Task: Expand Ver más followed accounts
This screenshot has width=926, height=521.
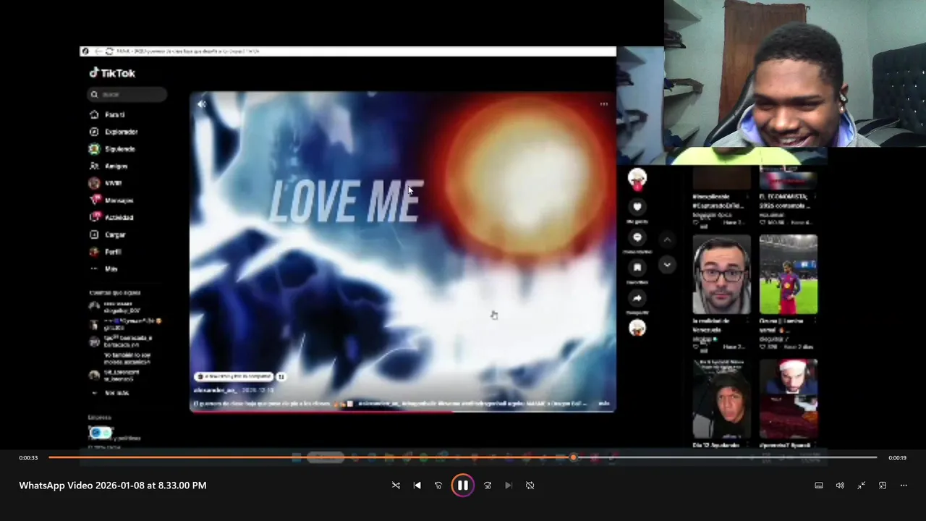Action: click(x=109, y=393)
